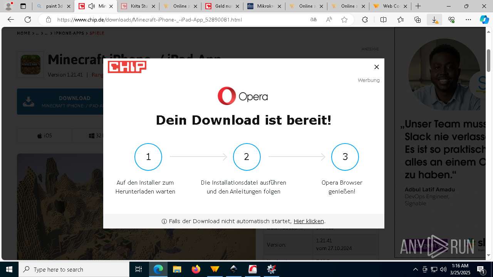
Task: Click the Minecraft app icon thumbnail
Action: coord(30,64)
